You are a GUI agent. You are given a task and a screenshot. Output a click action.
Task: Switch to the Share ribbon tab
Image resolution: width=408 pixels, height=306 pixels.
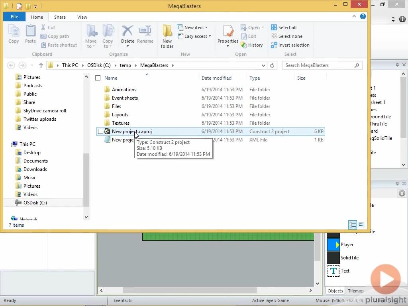60,17
